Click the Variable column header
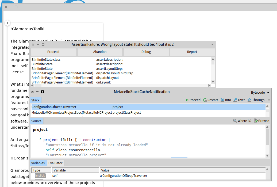This screenshot has width=277, height=187. (75, 170)
